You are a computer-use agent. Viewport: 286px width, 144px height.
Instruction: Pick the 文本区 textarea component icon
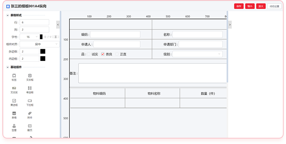[14, 88]
